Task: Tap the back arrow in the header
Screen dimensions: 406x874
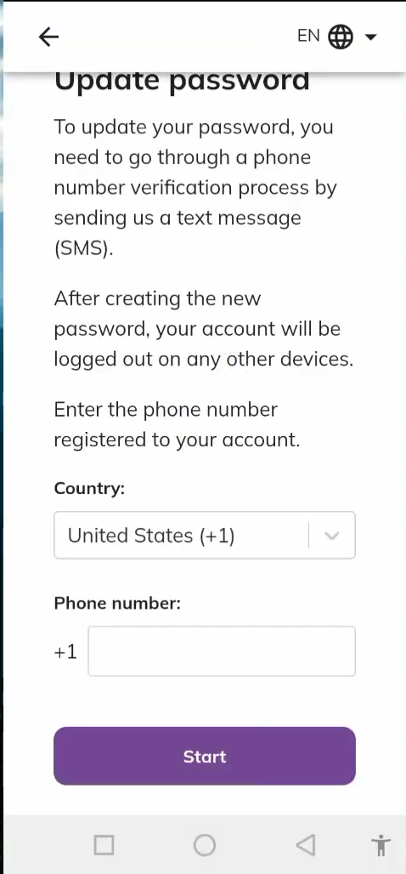Action: pyautogui.click(x=48, y=37)
